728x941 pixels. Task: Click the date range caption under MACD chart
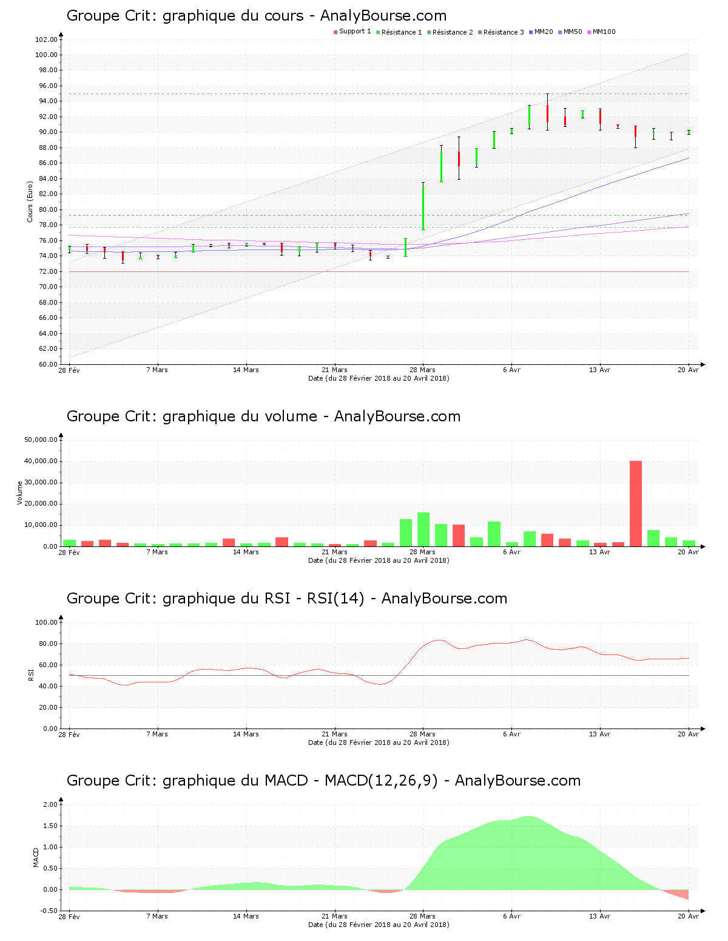(x=379, y=925)
